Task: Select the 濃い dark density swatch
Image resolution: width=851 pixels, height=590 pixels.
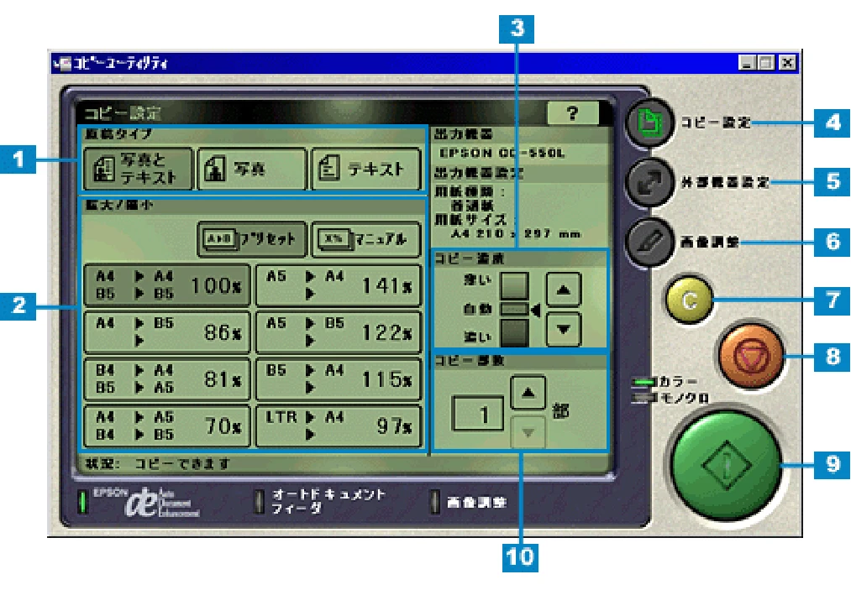Action: [x=514, y=332]
